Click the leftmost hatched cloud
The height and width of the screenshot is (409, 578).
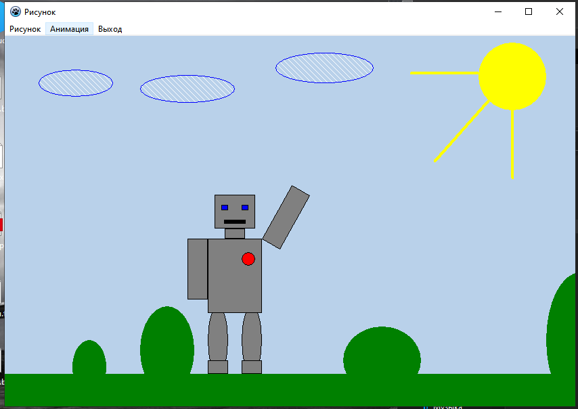click(x=76, y=83)
